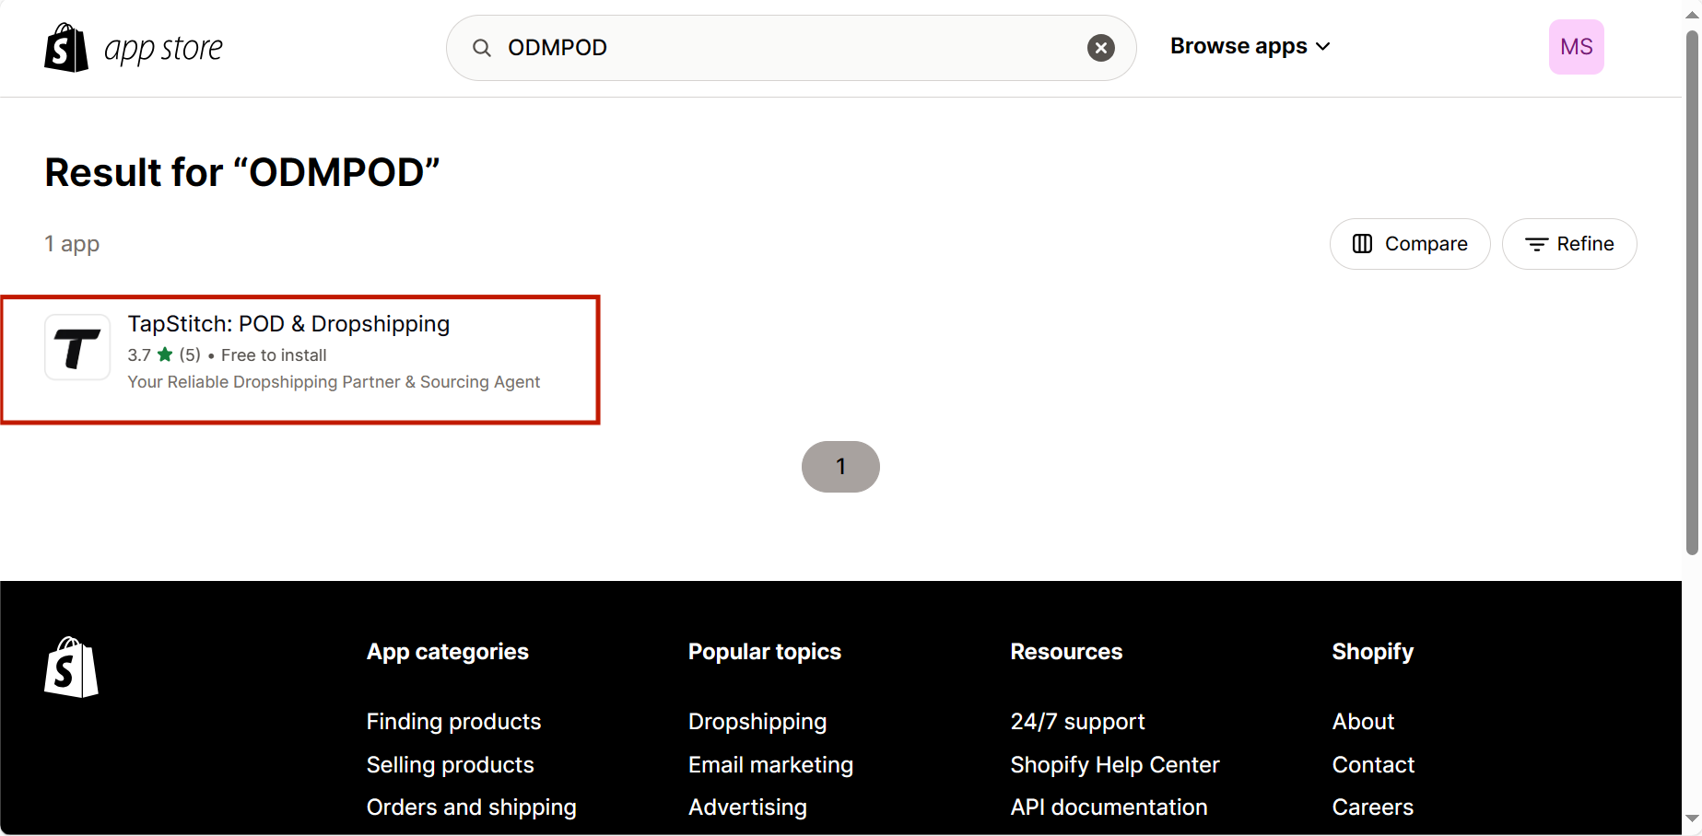
Task: Open TapStitch: POD & Dropshipping listing
Action: [288, 324]
